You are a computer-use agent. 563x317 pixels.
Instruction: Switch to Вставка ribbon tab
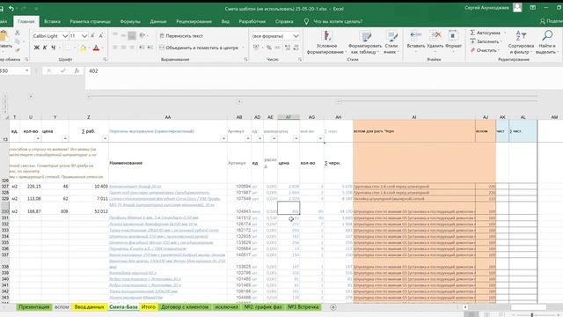pyautogui.click(x=52, y=21)
